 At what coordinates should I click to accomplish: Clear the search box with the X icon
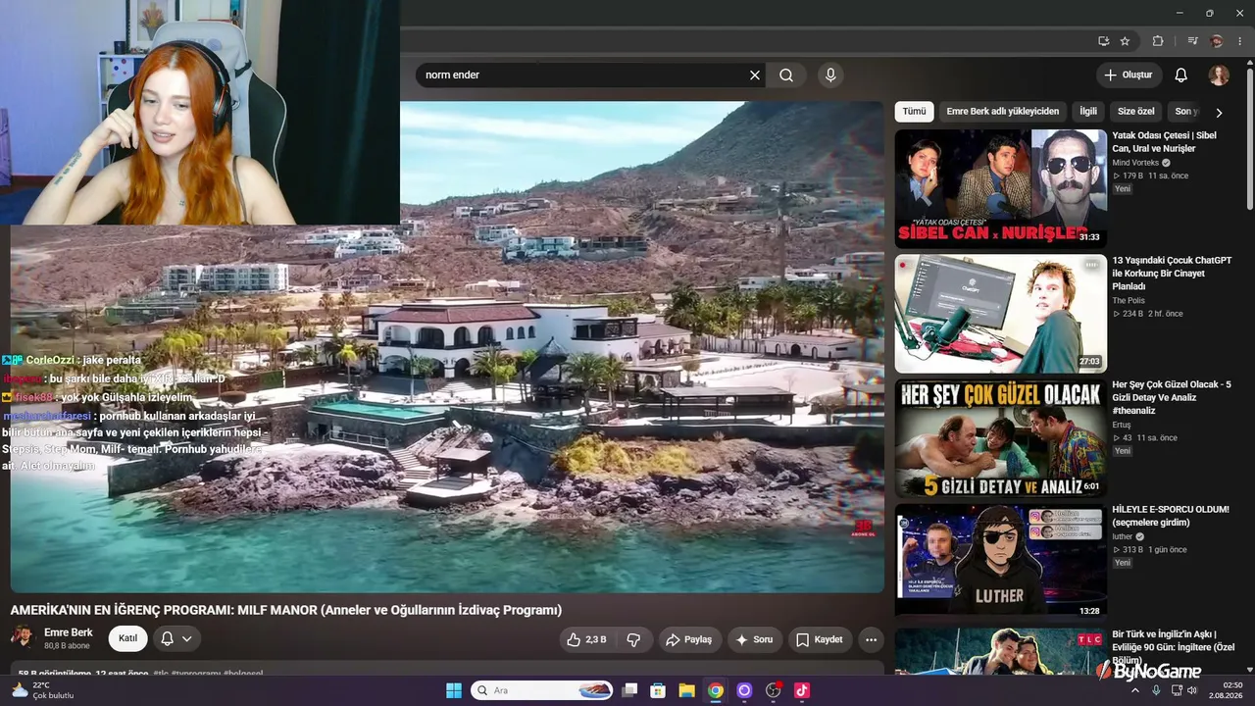coord(755,76)
